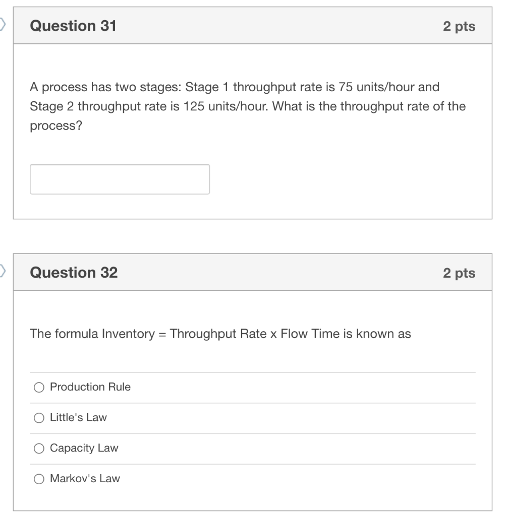Click inside the empty text response field

click(120, 178)
